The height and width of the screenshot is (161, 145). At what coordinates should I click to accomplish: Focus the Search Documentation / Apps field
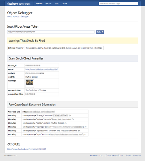pos(118,4)
